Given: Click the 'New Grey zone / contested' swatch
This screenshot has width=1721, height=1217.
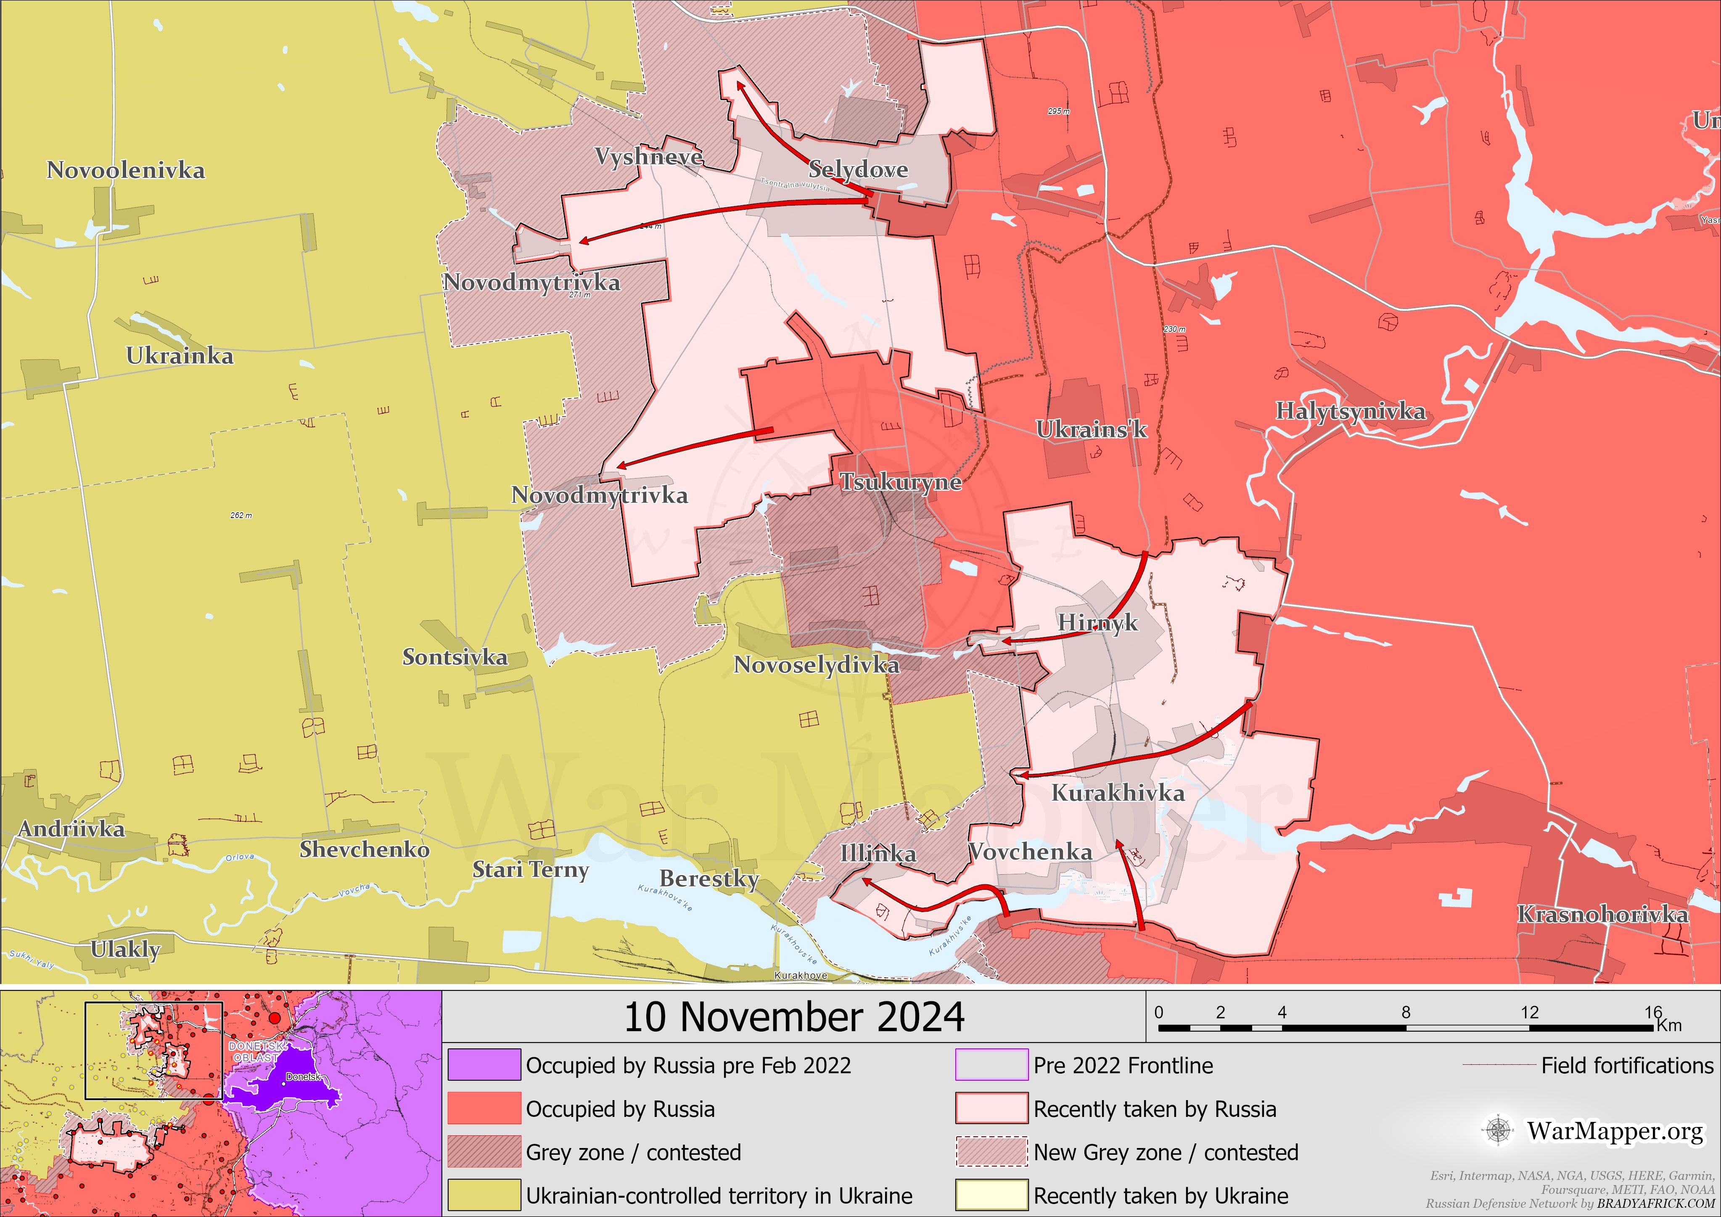Looking at the screenshot, I should [991, 1152].
